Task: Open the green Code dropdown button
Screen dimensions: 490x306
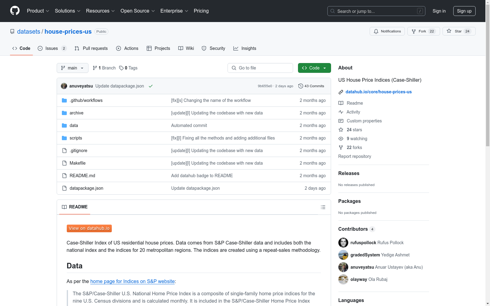Action: 314,68
